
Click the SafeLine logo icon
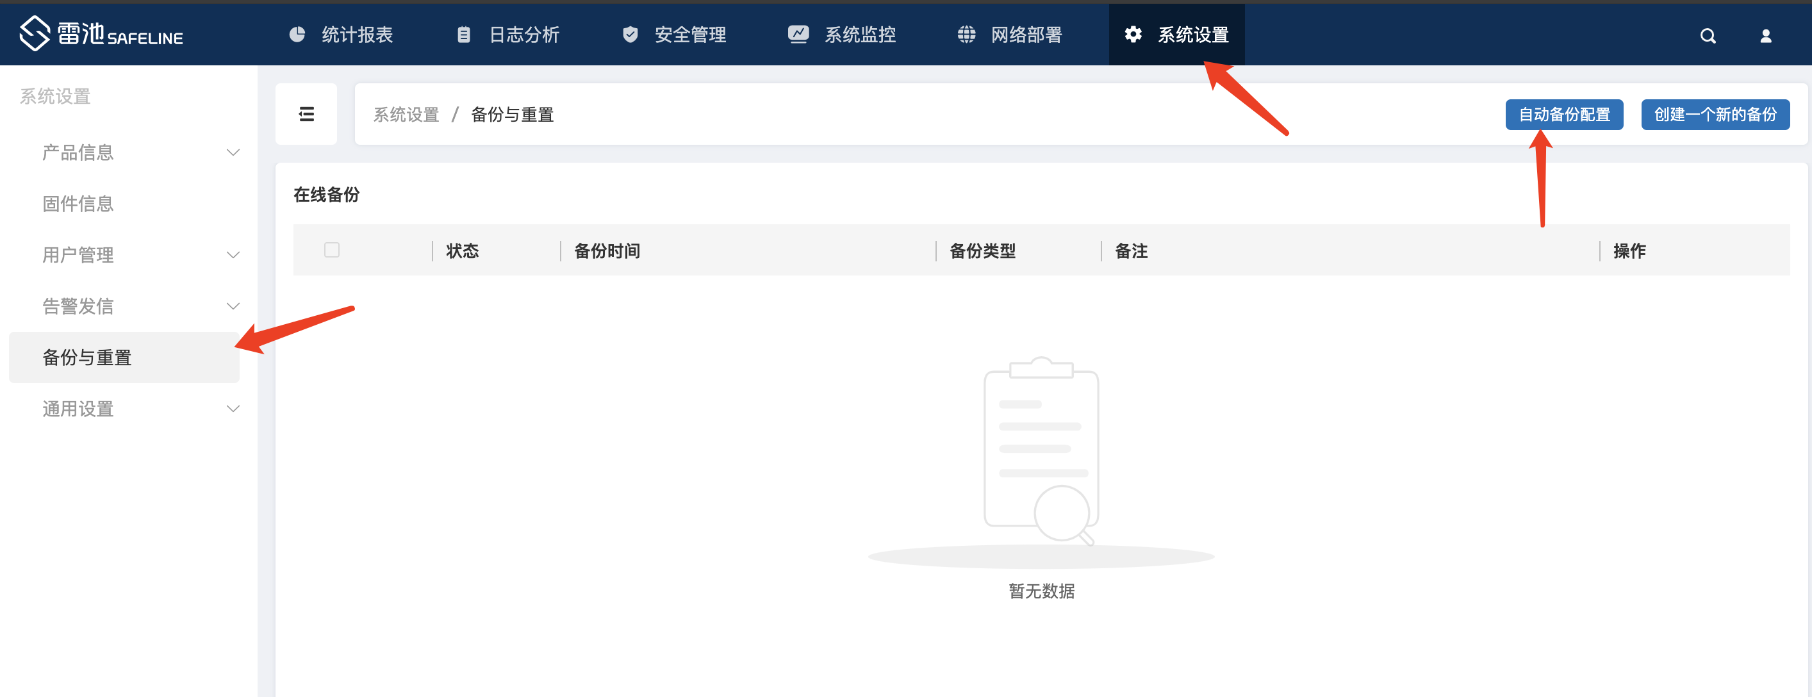tap(35, 34)
